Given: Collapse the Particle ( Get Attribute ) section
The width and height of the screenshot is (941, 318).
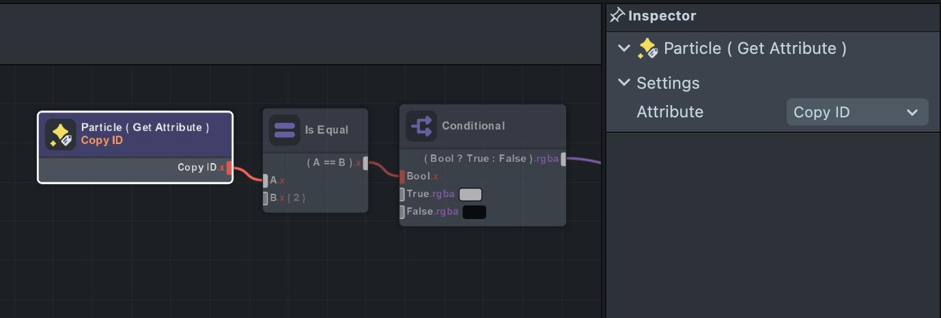Looking at the screenshot, I should (x=623, y=48).
